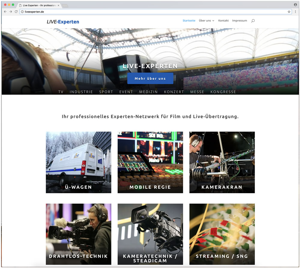Click the LIVE-EXPERTEN hero heading
This screenshot has height=268, width=300.
[x=150, y=66]
